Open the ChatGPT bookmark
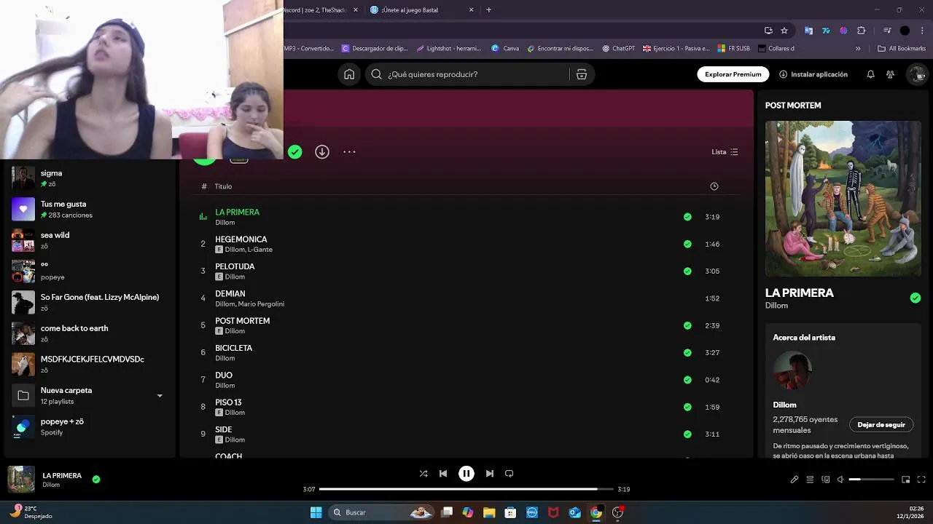The height and width of the screenshot is (524, 933). [x=618, y=49]
